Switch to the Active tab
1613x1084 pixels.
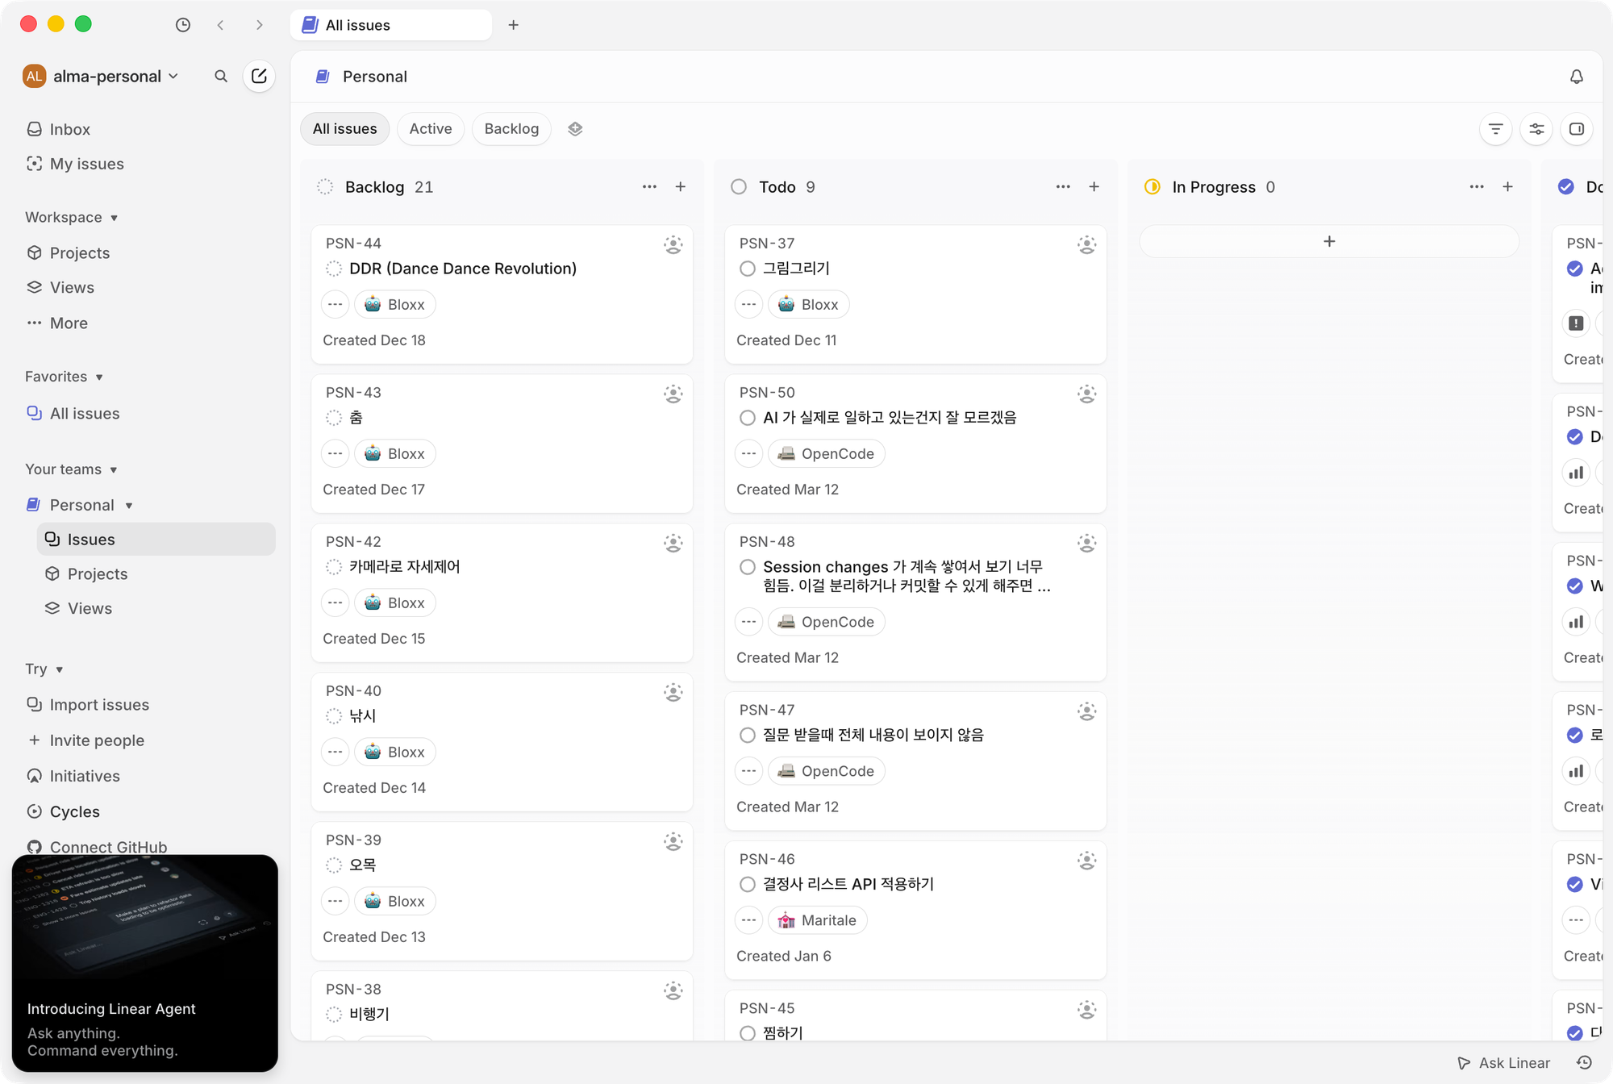pyautogui.click(x=430, y=129)
